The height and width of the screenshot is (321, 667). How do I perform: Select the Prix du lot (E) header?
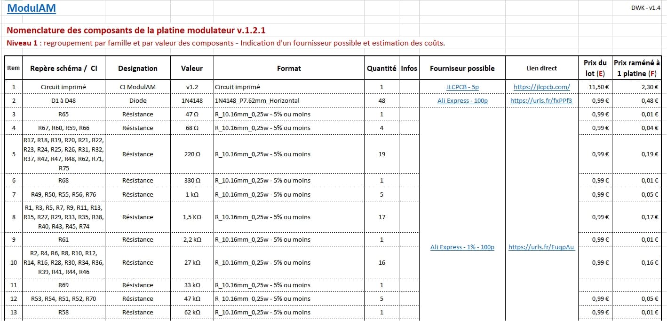(x=595, y=69)
